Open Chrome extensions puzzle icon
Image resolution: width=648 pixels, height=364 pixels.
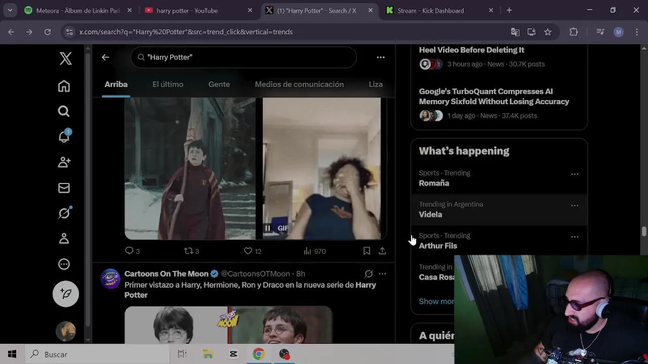click(x=574, y=32)
